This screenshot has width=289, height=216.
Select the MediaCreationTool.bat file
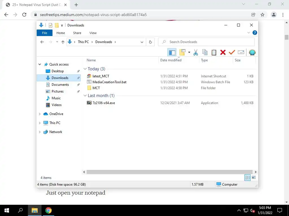point(109,82)
